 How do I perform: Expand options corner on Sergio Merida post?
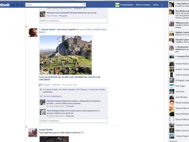(26, 127)
